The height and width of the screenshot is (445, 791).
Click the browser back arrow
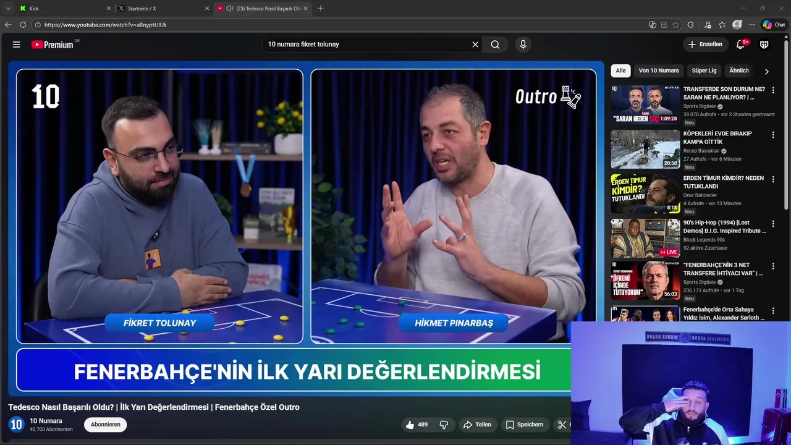tap(8, 25)
